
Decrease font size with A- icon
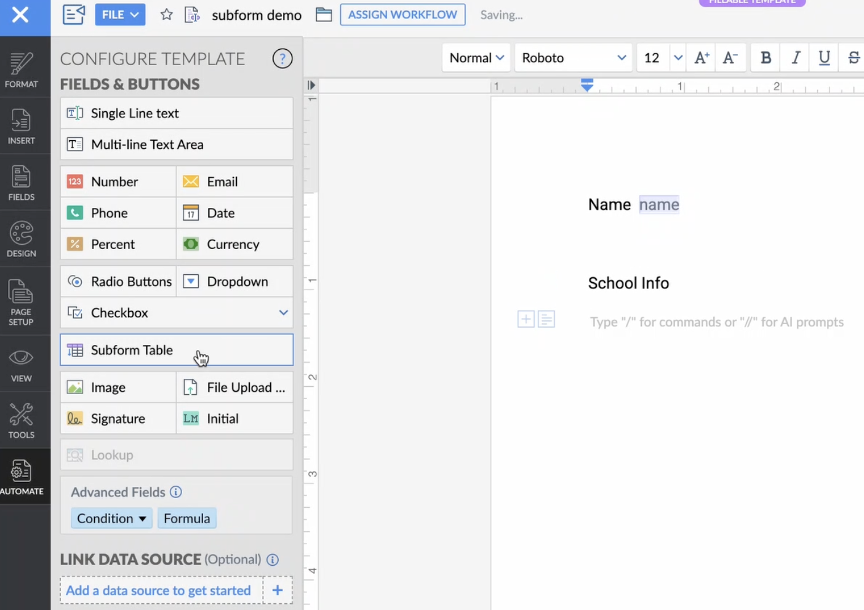tap(730, 58)
